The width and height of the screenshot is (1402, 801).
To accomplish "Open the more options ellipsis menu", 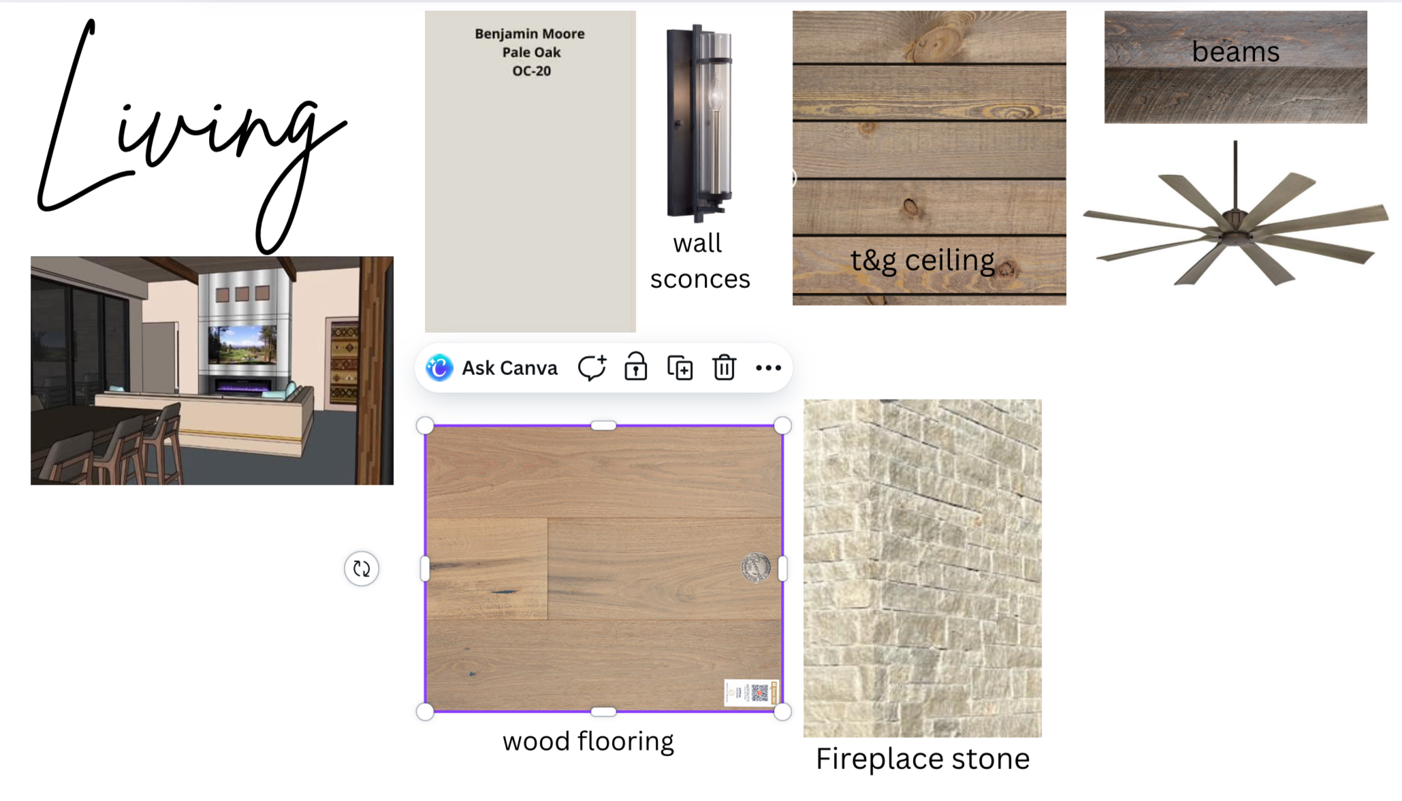I will [768, 368].
